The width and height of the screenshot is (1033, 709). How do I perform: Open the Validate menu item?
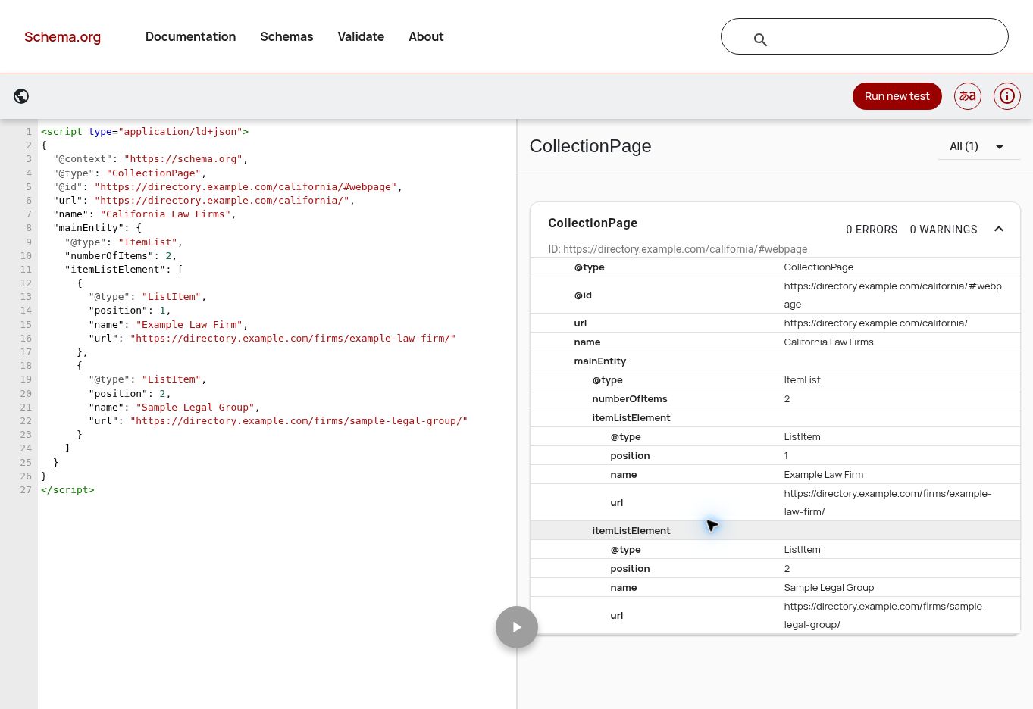point(361,36)
